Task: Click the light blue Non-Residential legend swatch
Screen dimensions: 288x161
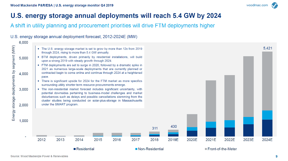Action: click(136, 149)
